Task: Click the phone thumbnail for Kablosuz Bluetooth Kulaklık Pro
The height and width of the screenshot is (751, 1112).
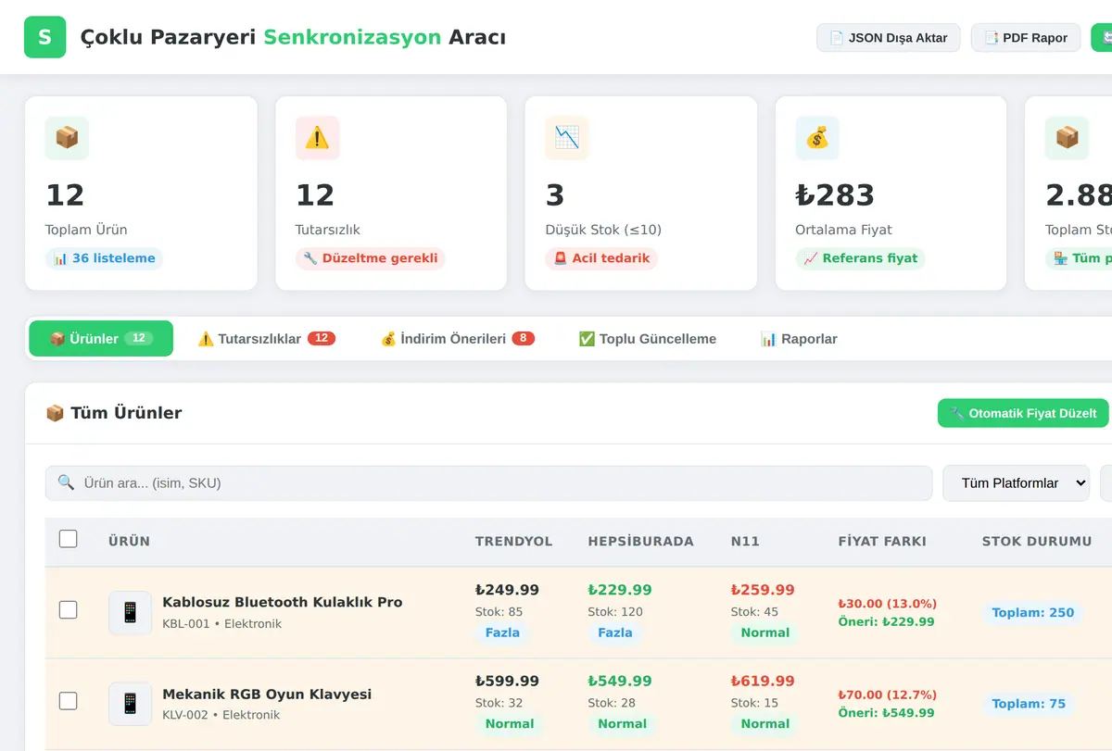Action: coord(130,612)
